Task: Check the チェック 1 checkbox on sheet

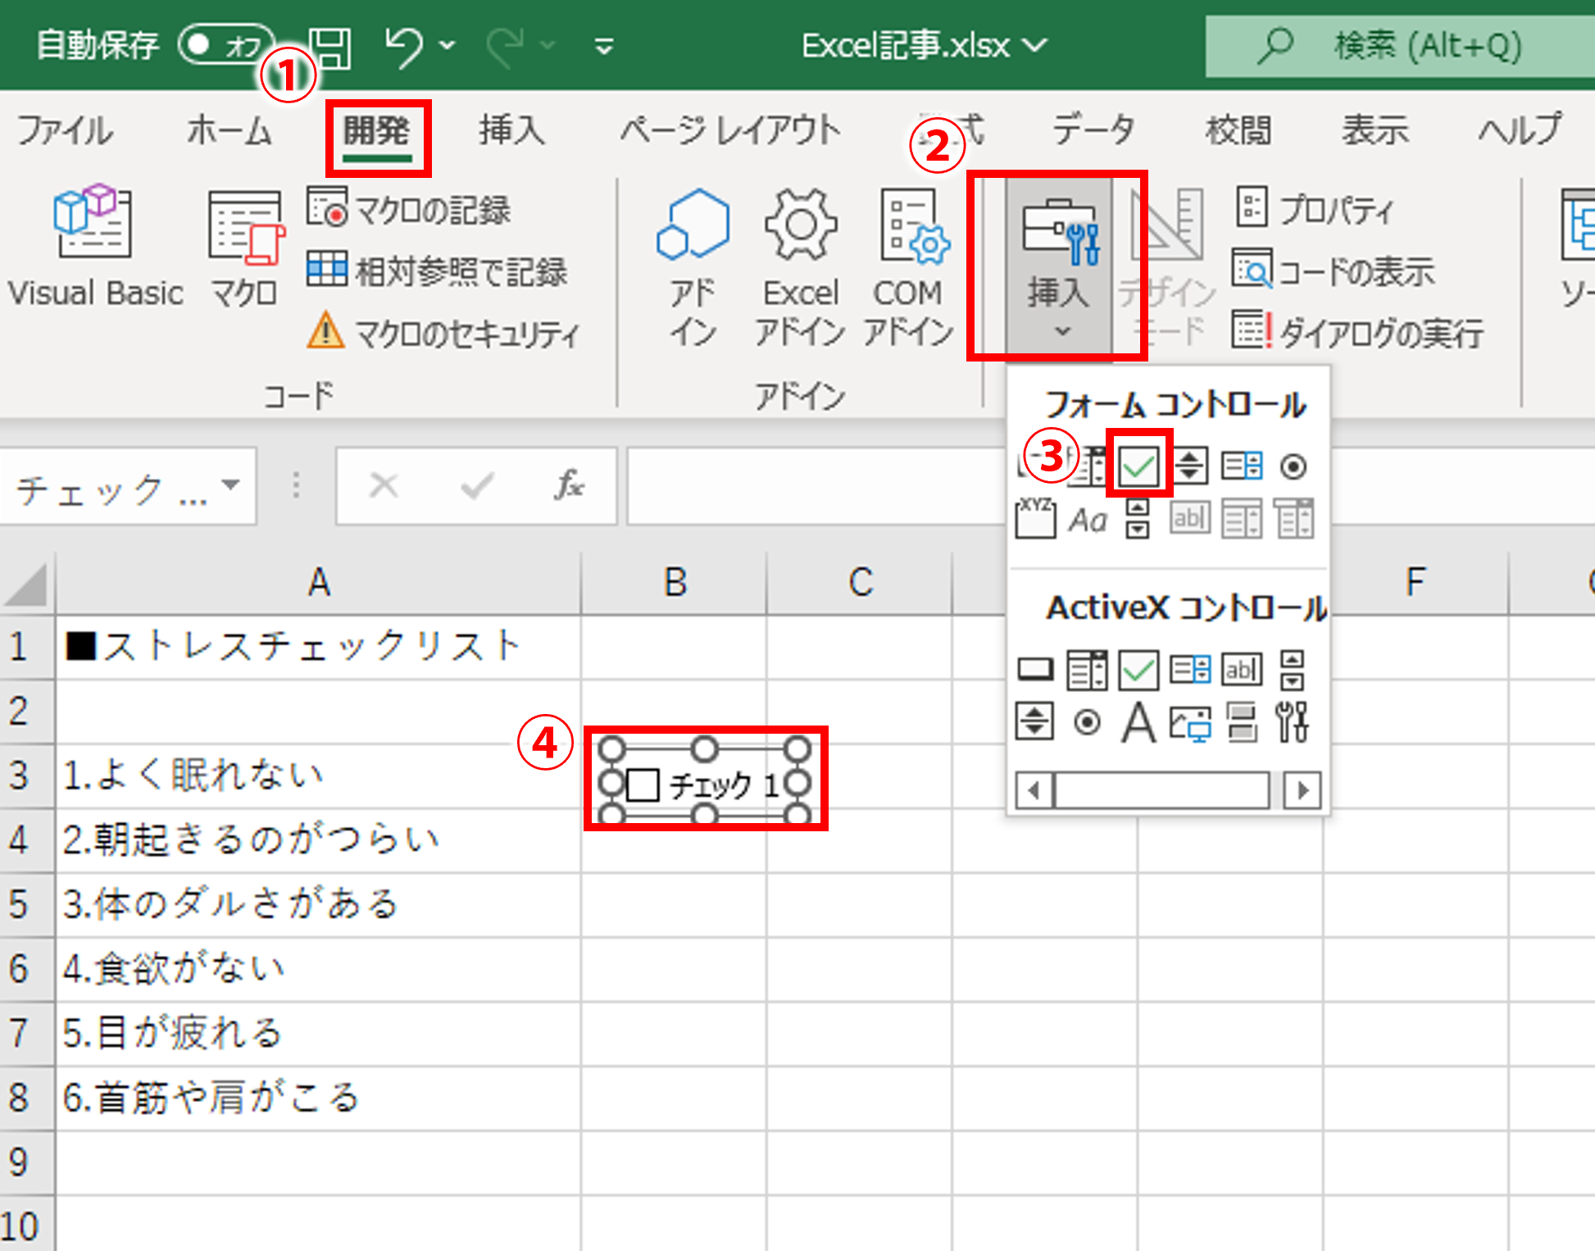Action: coord(643,785)
